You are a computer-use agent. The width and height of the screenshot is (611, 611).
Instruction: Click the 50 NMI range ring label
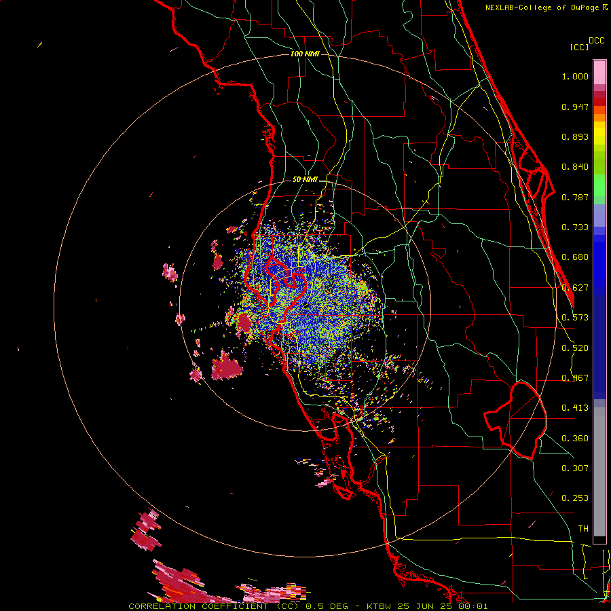coord(305,179)
